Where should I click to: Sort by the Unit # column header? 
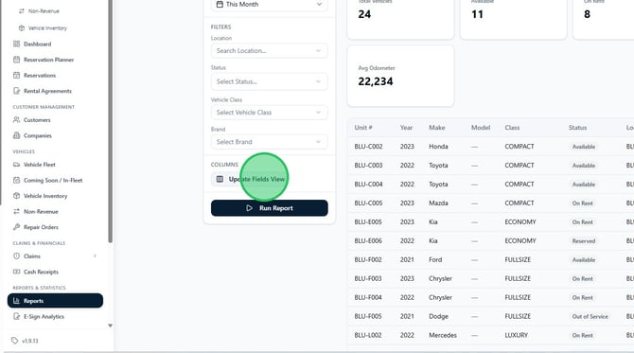363,128
